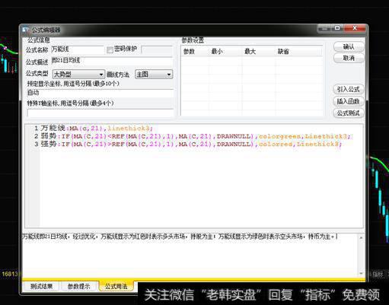Image resolution: width=389 pixels, height=305 pixels.
Task: Open 引入公式 import formula
Action: pos(348,89)
